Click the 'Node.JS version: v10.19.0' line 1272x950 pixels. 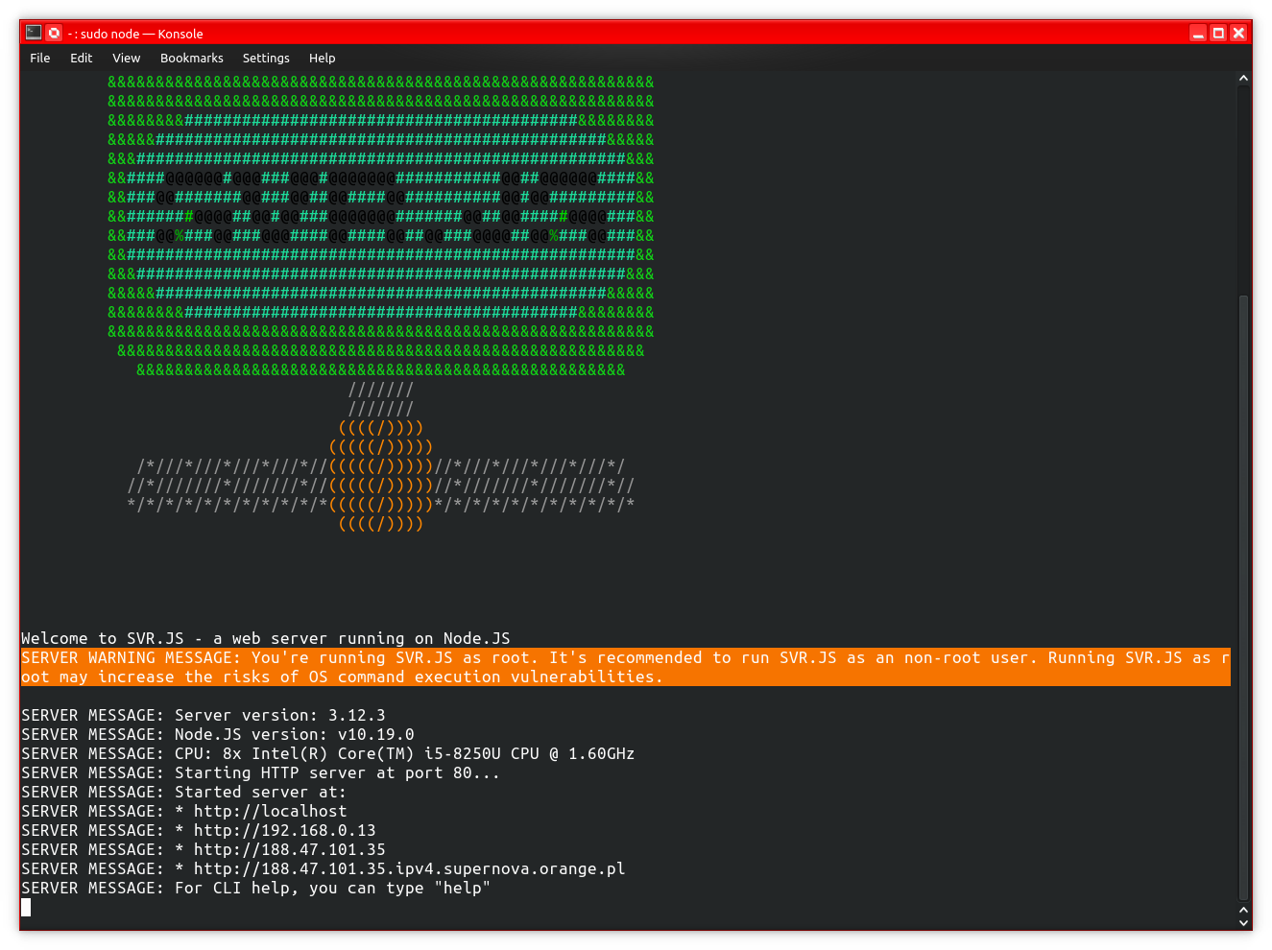(218, 735)
